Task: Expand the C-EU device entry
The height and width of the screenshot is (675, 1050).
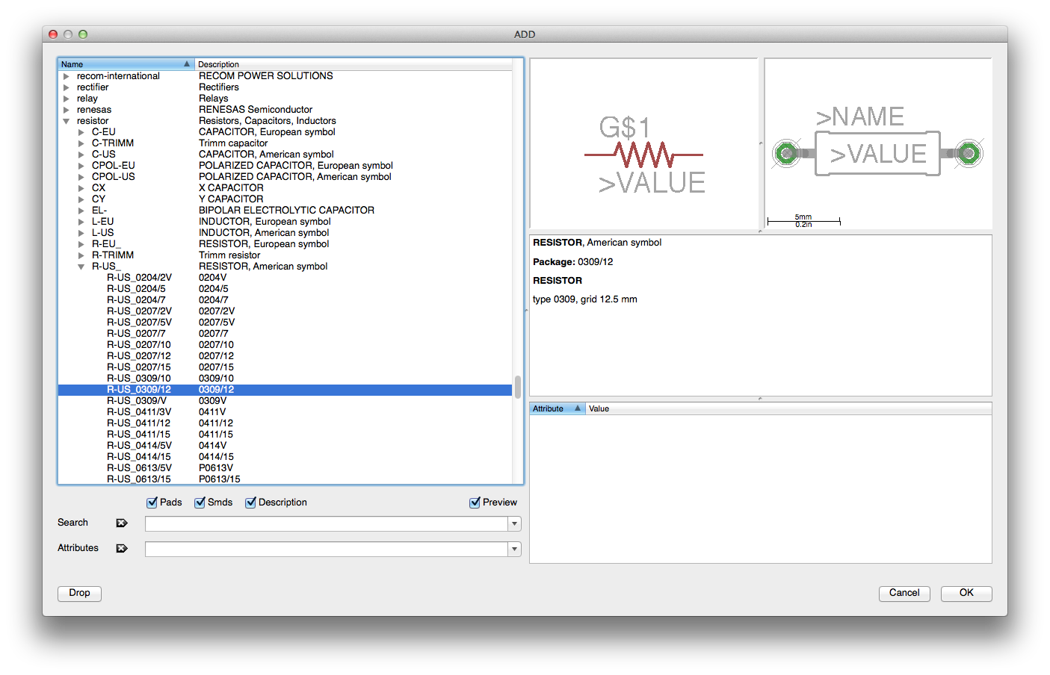Action: coord(81,132)
